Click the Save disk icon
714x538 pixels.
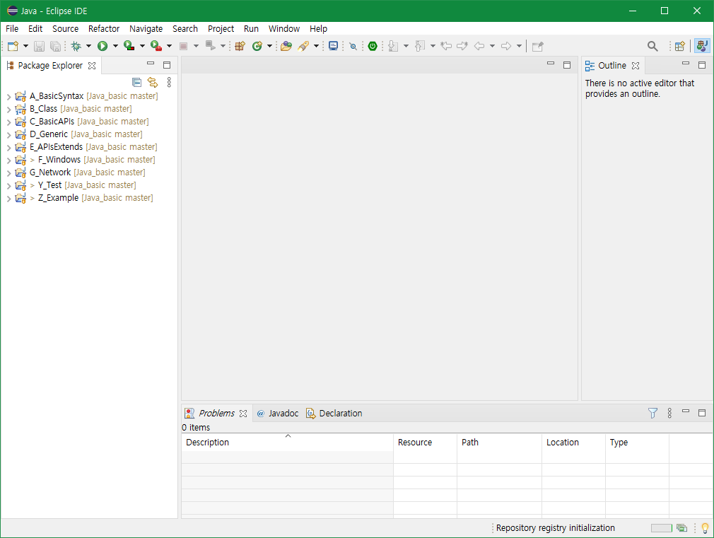pyautogui.click(x=39, y=46)
